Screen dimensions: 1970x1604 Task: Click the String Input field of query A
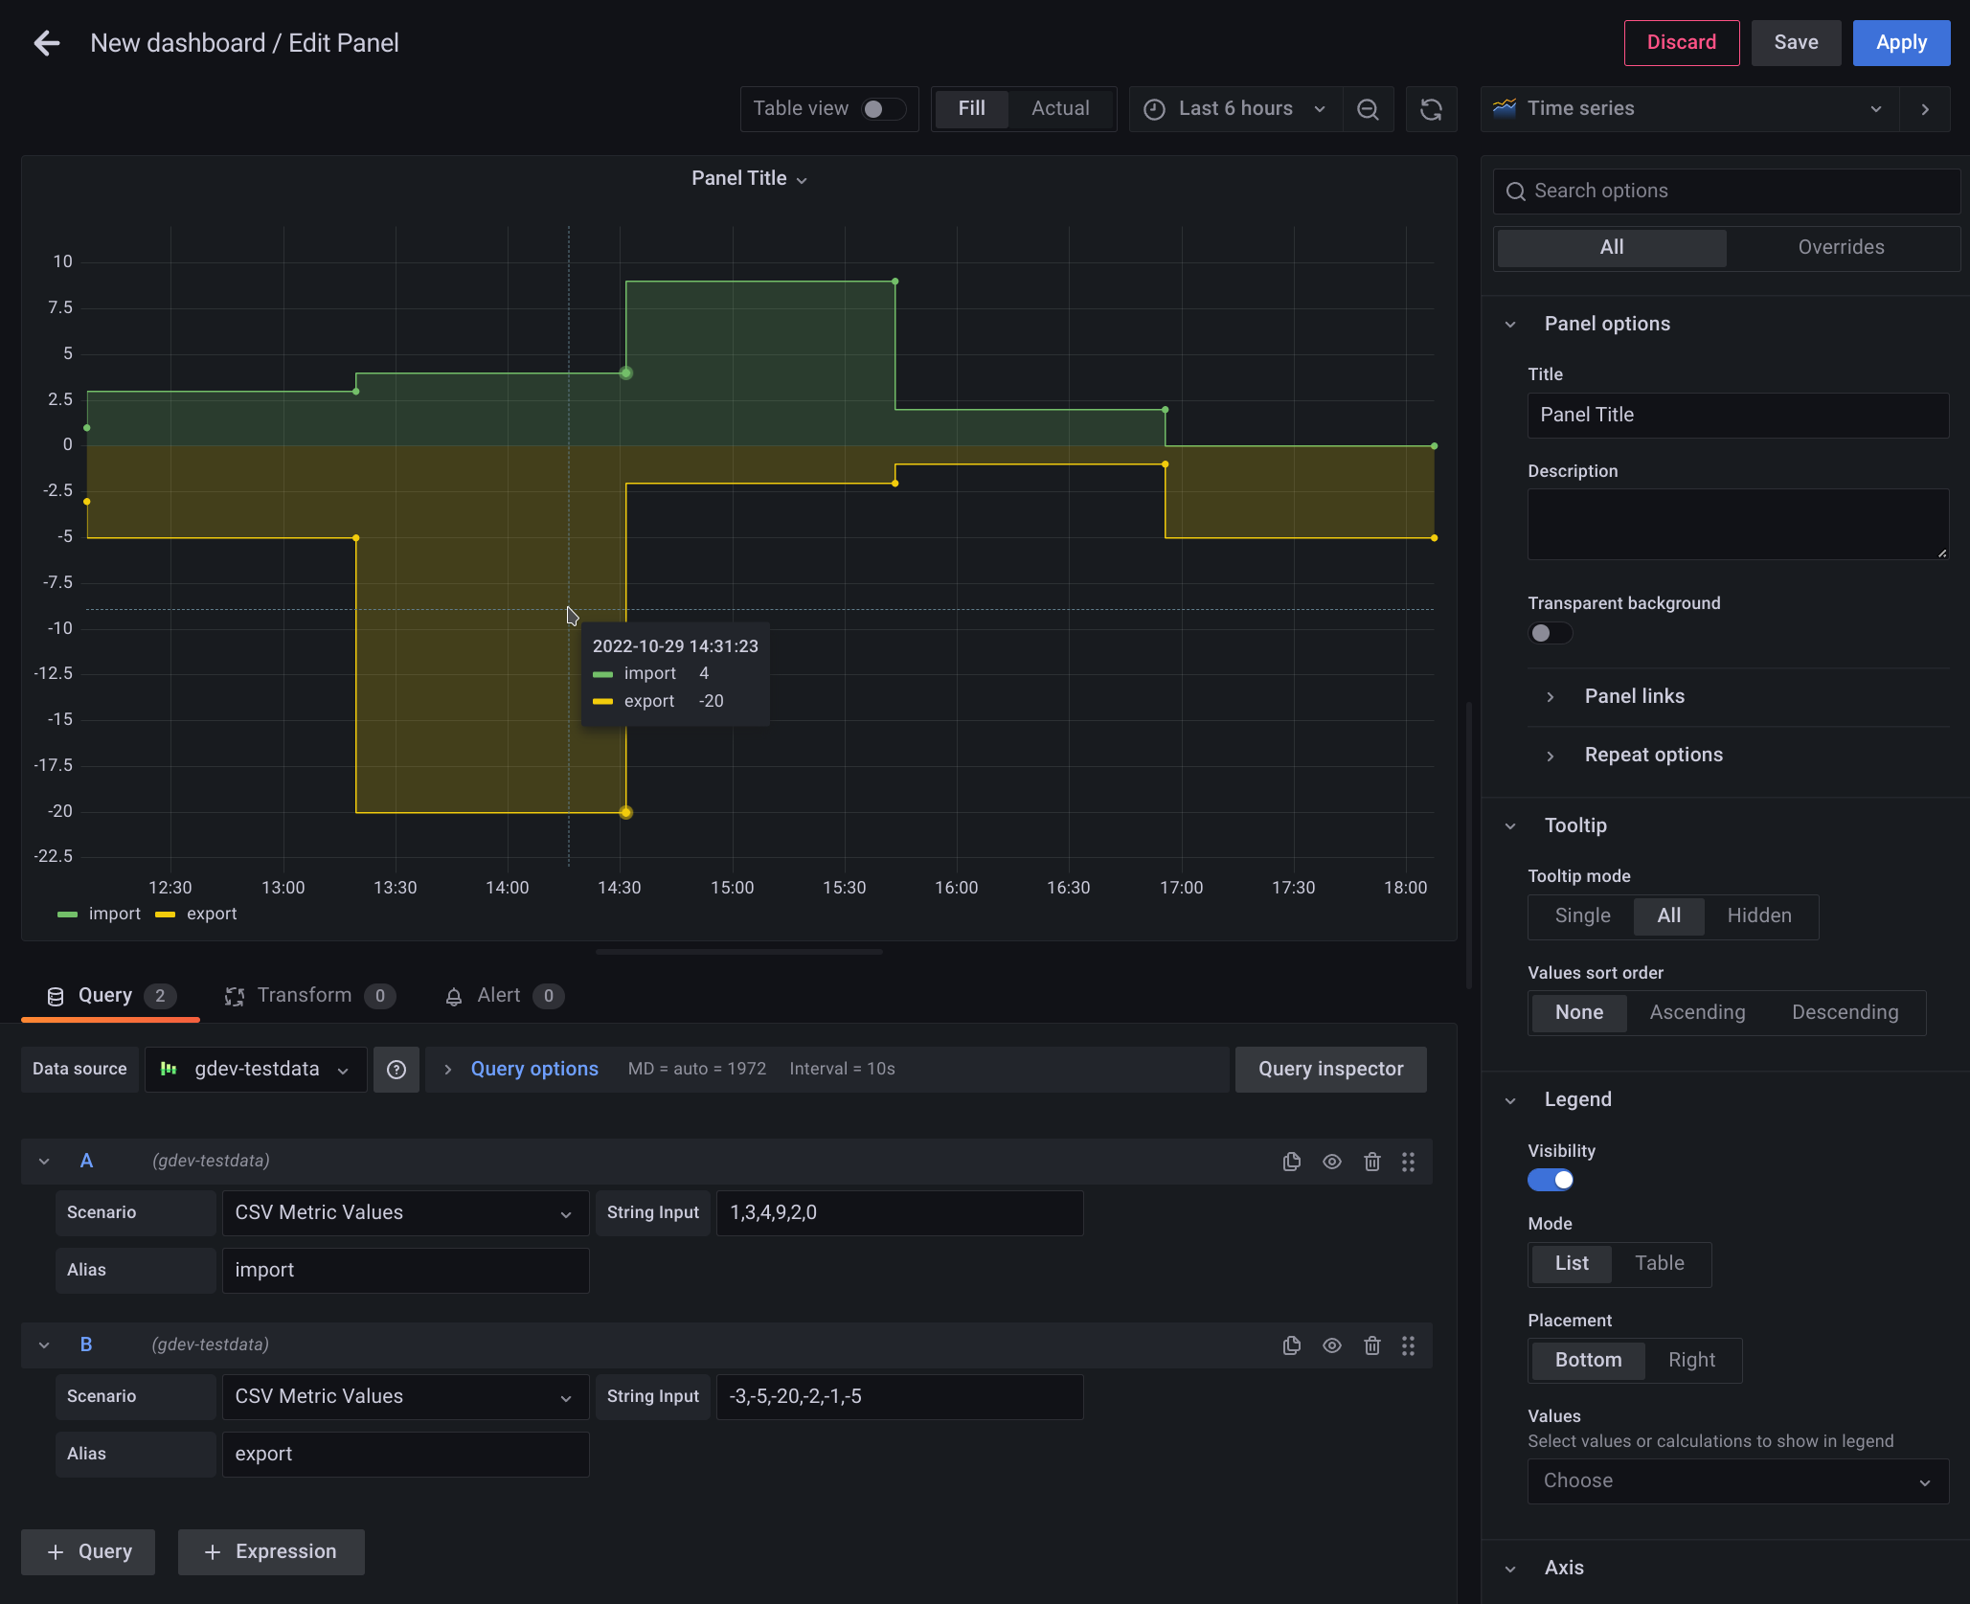coord(898,1212)
